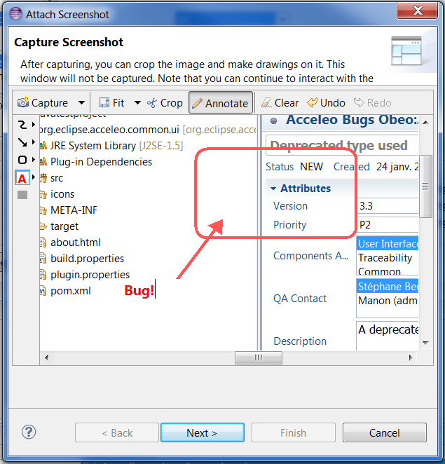Expand the arrow tool style options
Viewport: 445px width, 464px height.
tap(34, 142)
